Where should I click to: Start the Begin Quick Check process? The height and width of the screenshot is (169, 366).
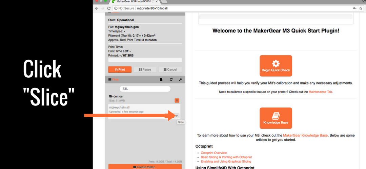point(276,66)
